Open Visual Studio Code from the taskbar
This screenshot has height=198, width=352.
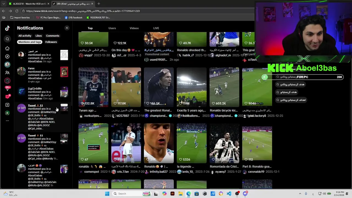pos(229,194)
